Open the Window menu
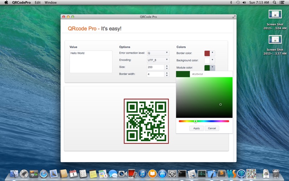 [51, 3]
